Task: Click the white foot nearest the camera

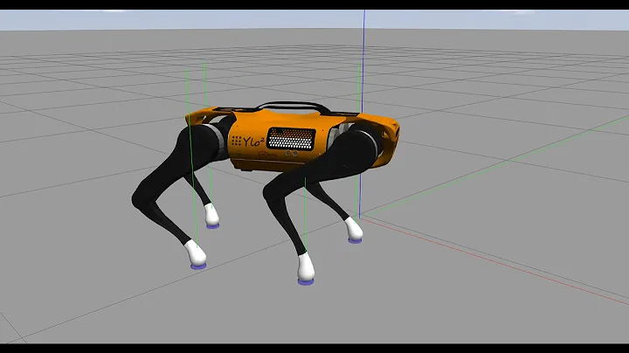Action: [306, 267]
